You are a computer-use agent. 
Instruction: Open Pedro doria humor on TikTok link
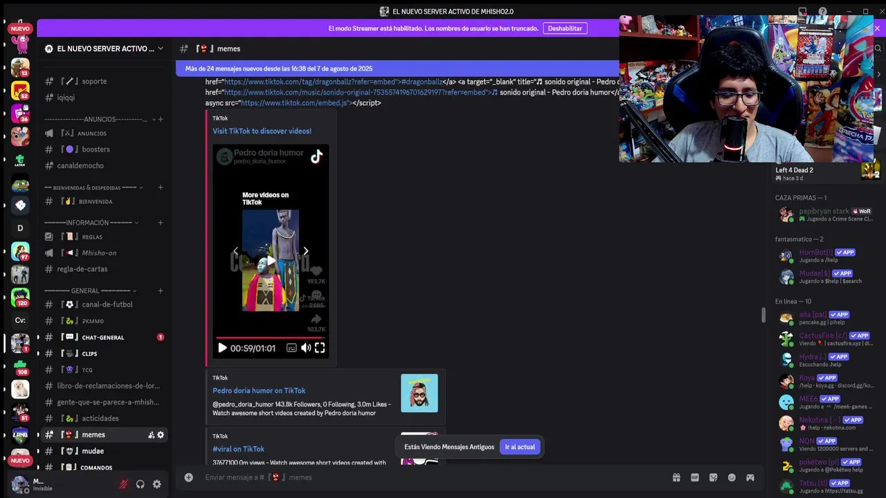pos(259,390)
